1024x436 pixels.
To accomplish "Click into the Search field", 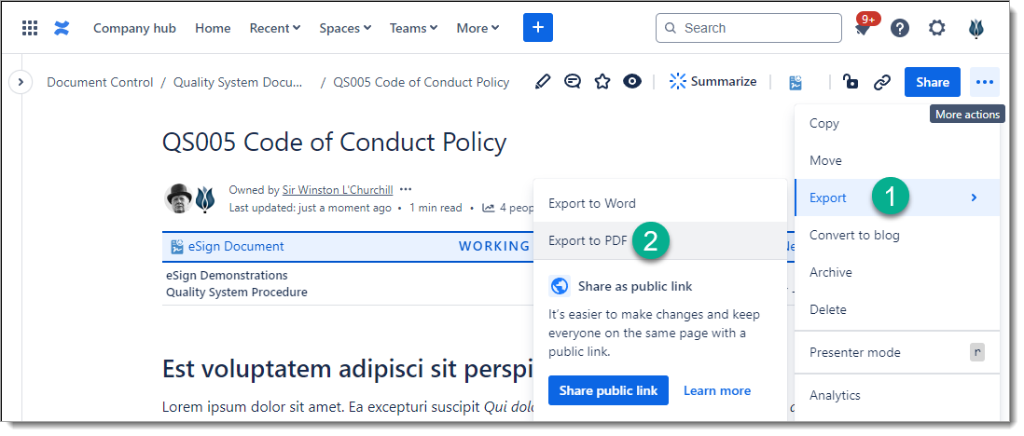I will (x=760, y=28).
